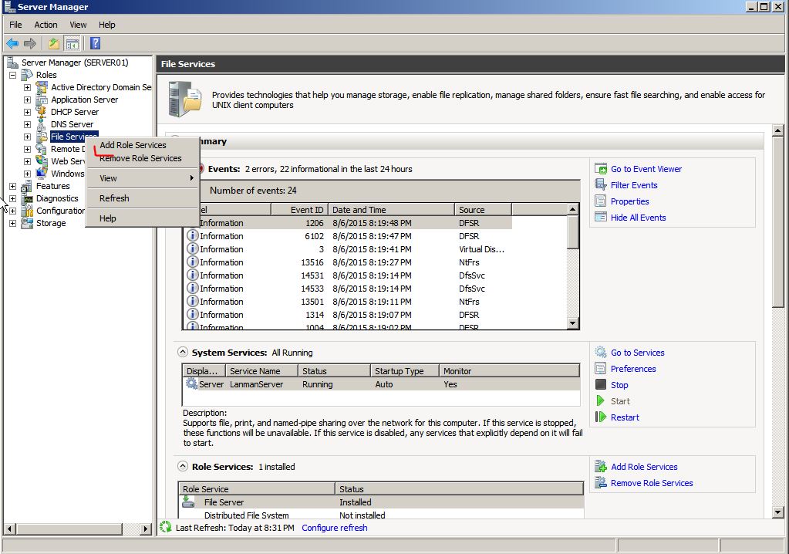
Task: Expand the DNS Server node
Action: [27, 124]
